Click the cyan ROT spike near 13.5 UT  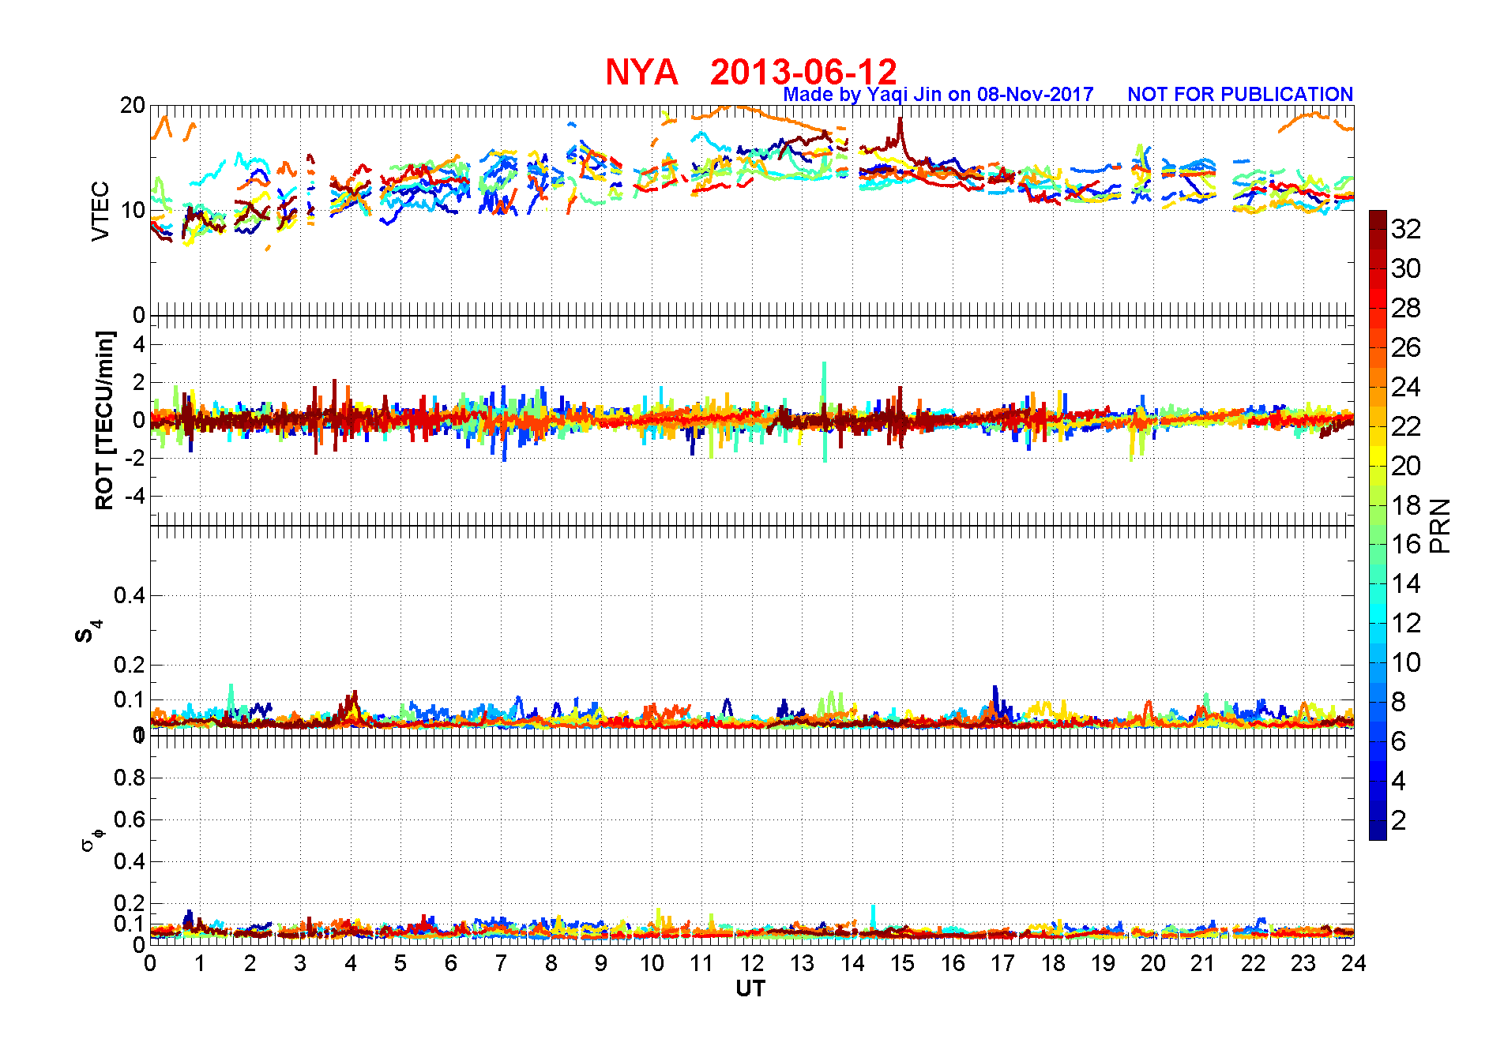pos(825,411)
